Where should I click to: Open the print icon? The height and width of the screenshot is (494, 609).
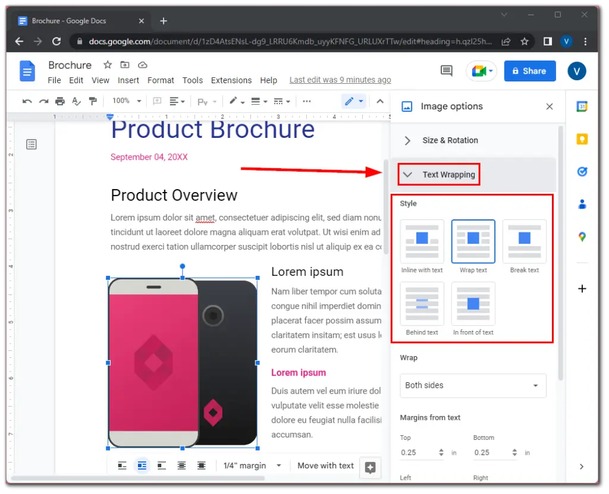point(59,101)
